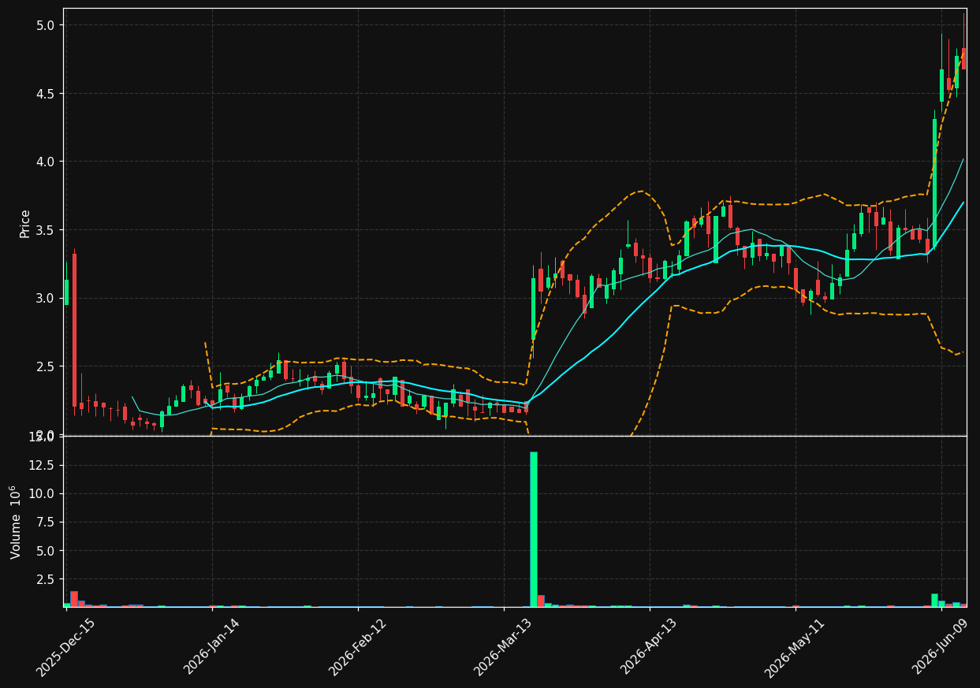Screen dimensions: 980x688
Task: Click the 3.5 price tick label
Action: [x=46, y=230]
